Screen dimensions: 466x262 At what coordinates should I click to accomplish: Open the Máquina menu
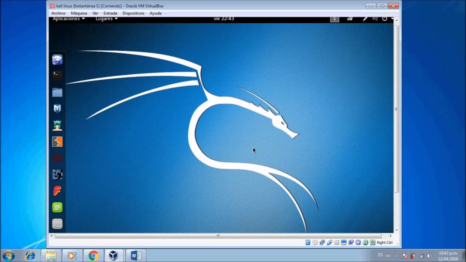point(79,13)
